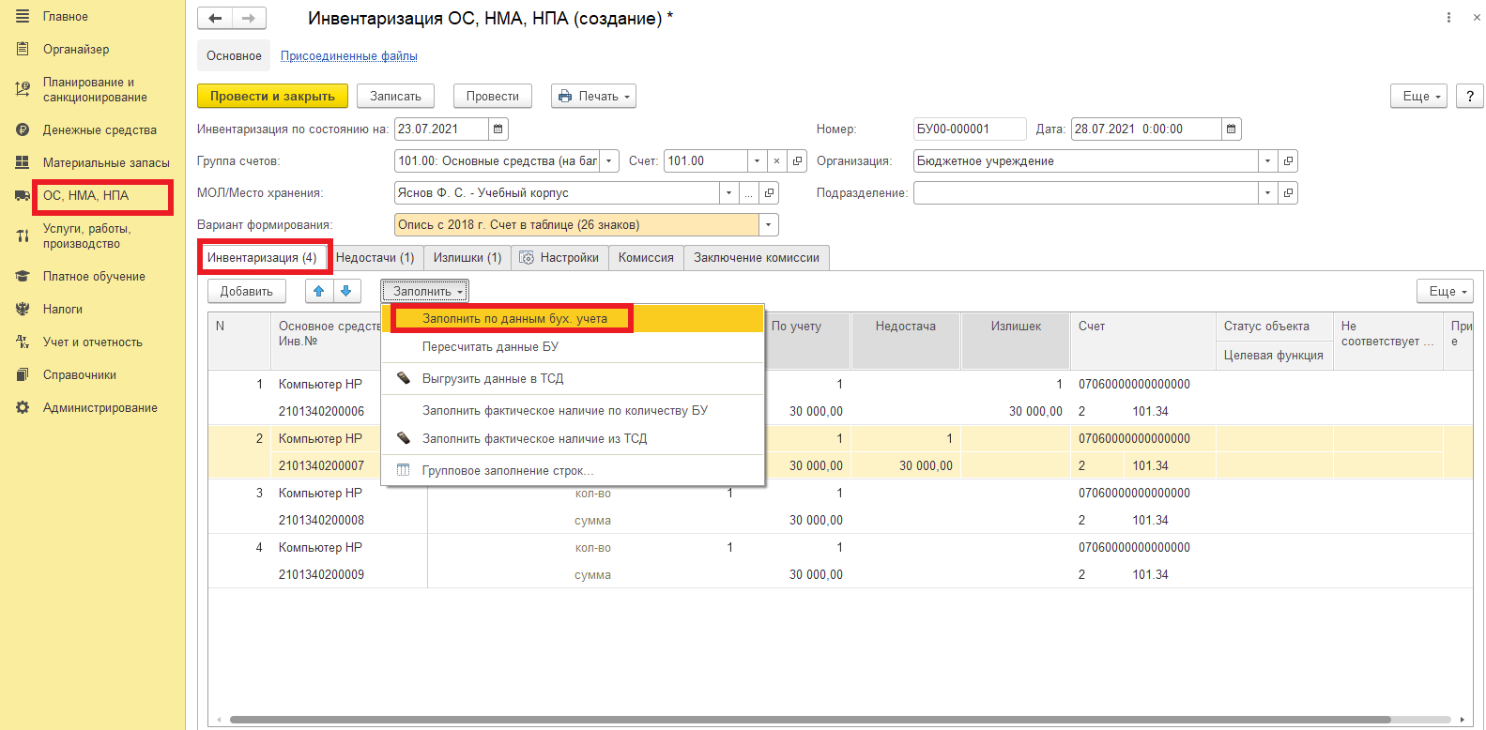This screenshot has height=730, width=1486.
Task: Open Налоги sidebar icon
Action: pos(23,309)
